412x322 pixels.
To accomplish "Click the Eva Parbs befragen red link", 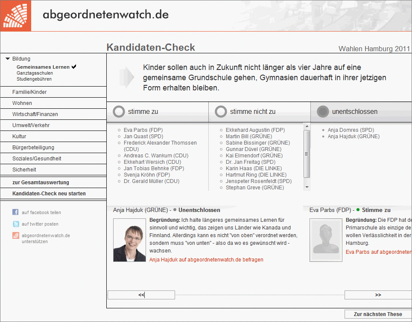I will coord(379,252).
